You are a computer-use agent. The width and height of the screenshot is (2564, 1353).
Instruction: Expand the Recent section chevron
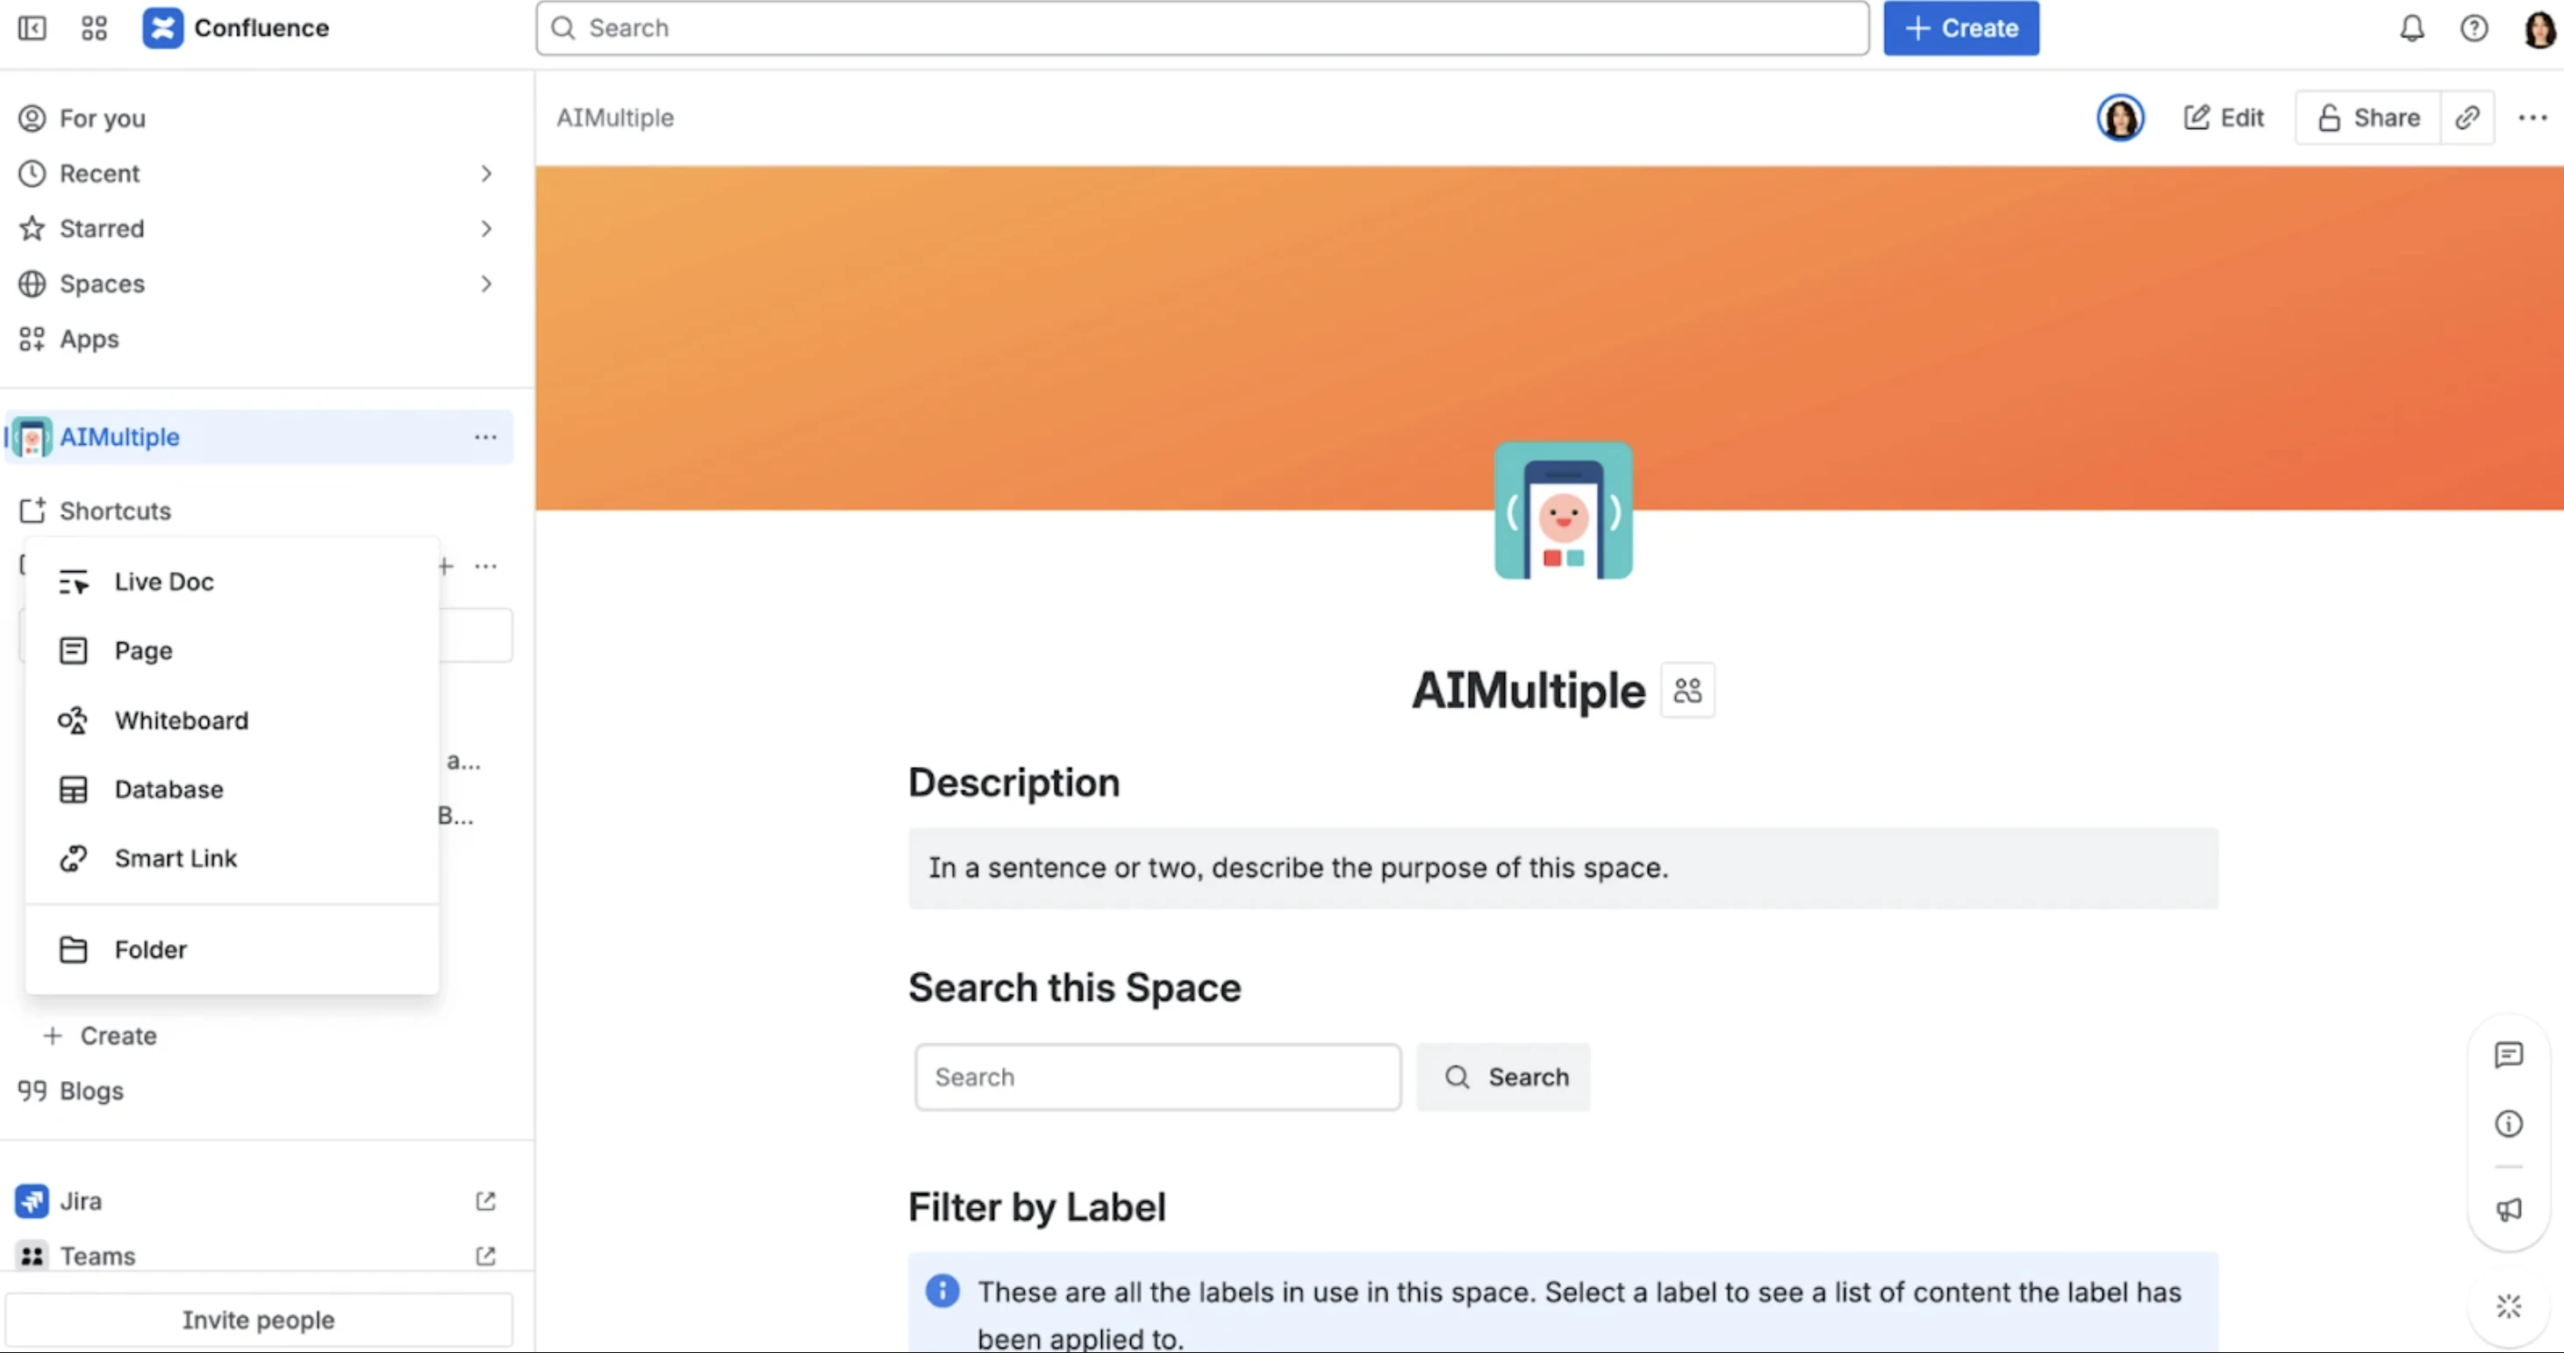[486, 173]
